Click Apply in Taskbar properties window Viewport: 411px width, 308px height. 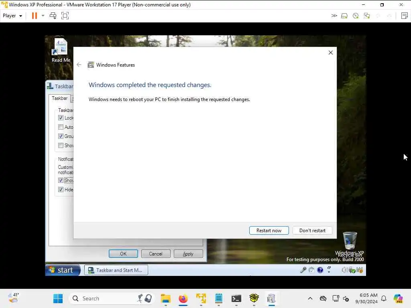pyautogui.click(x=188, y=254)
